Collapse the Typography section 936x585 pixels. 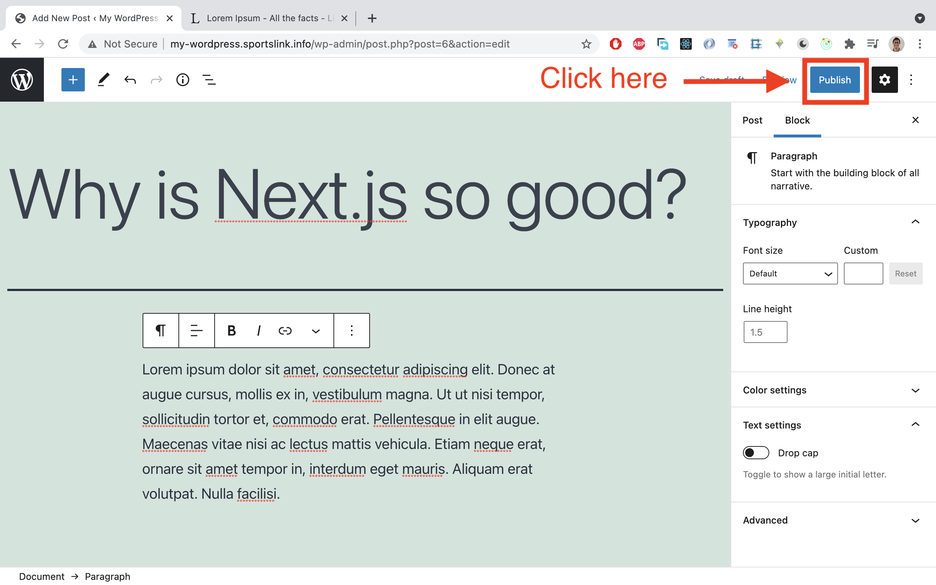pos(915,222)
